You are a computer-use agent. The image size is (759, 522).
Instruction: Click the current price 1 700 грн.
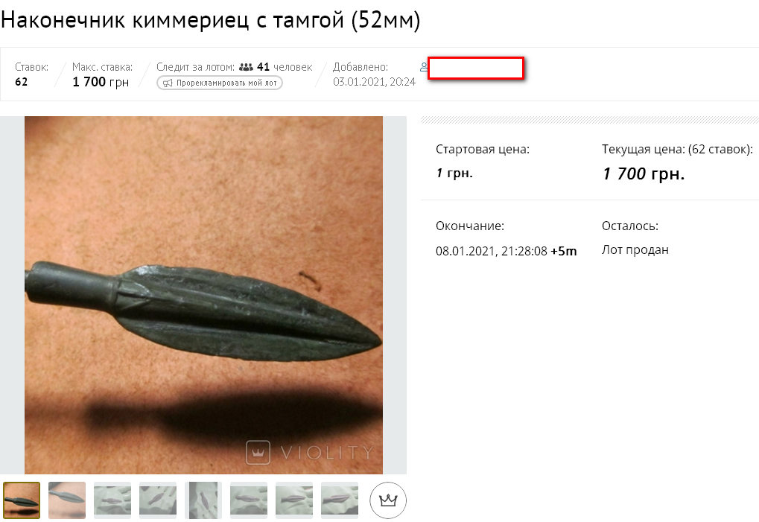pyautogui.click(x=644, y=174)
